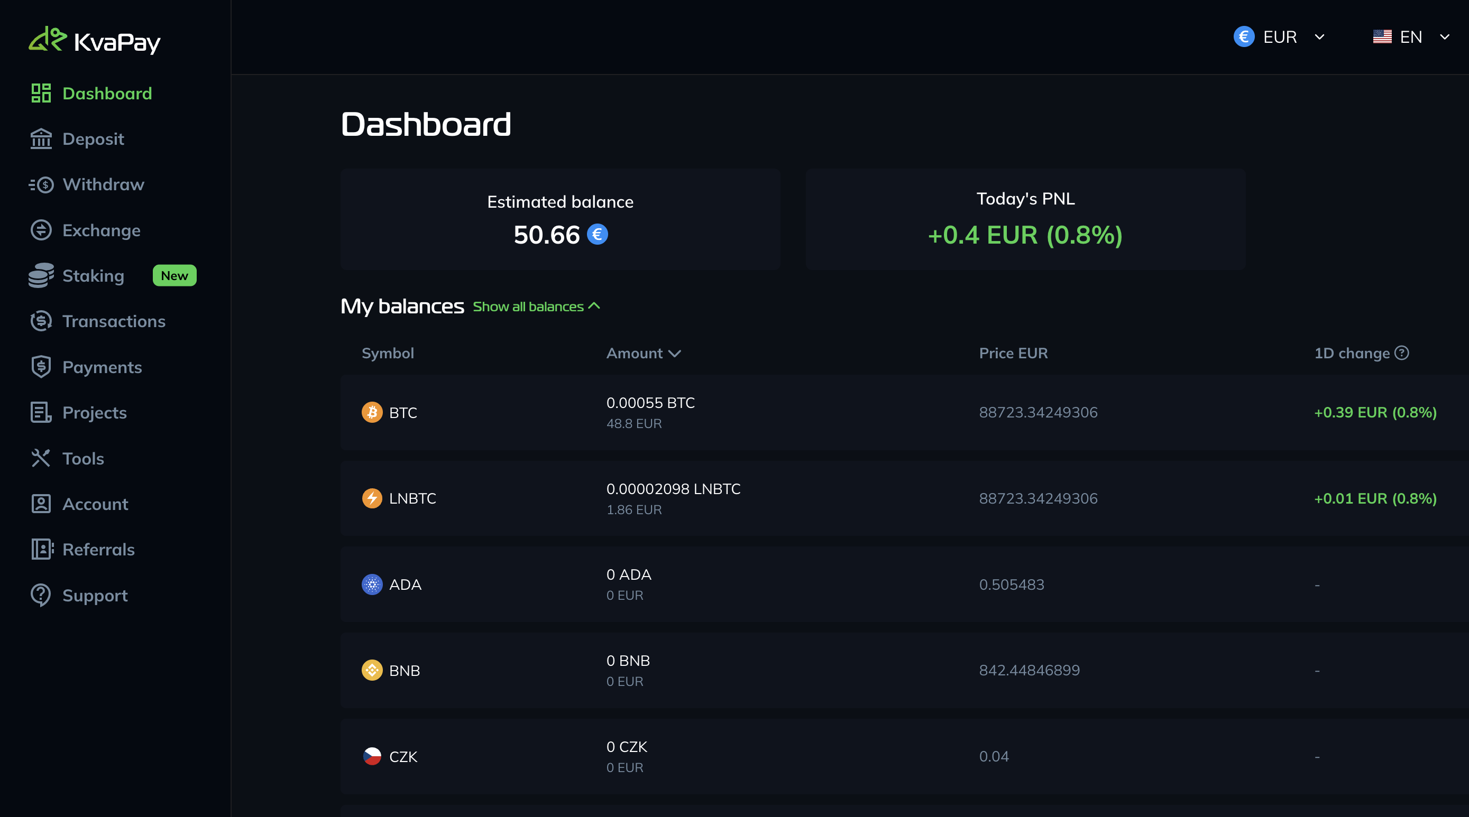Click the KvaPay logo
This screenshot has width=1469, height=817.
tap(95, 41)
